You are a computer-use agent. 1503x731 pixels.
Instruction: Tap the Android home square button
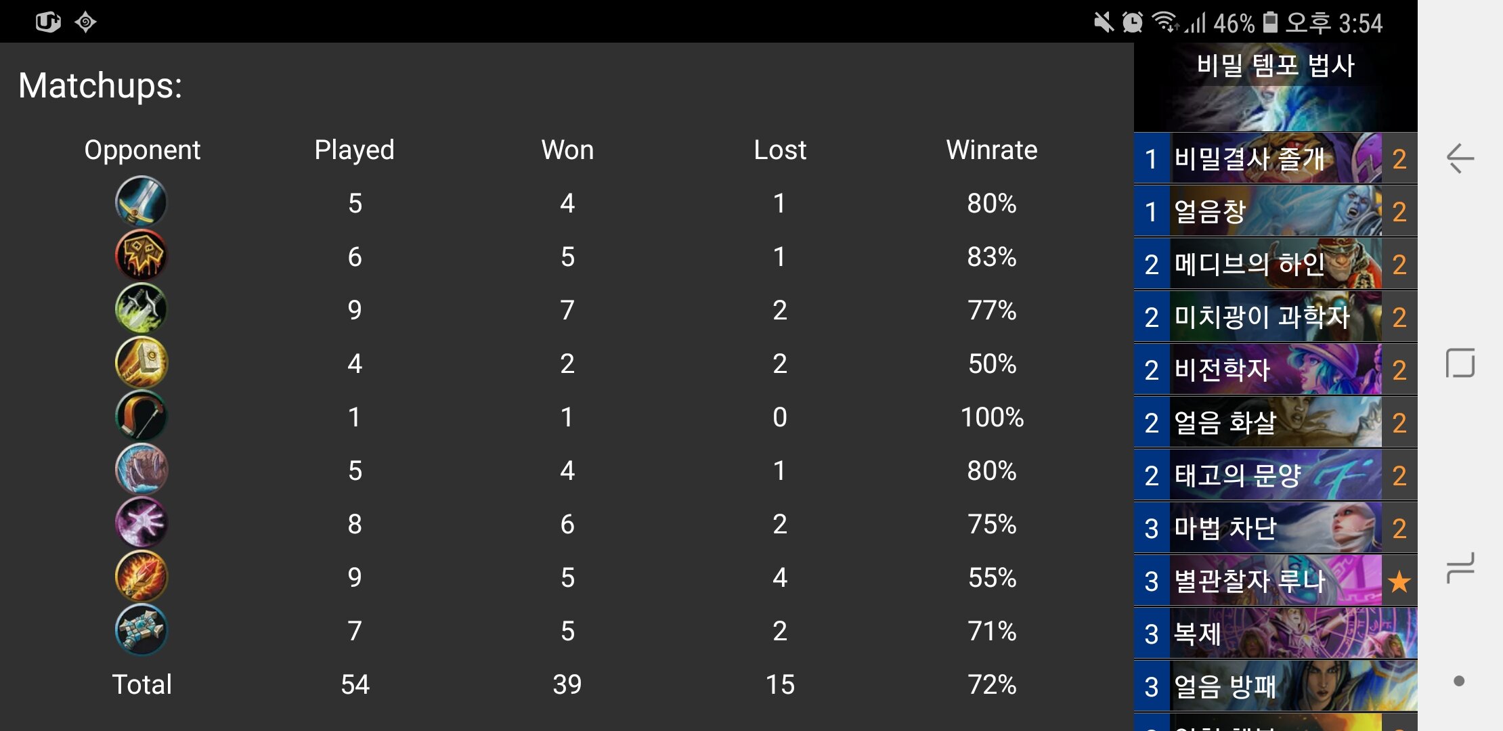tap(1460, 363)
